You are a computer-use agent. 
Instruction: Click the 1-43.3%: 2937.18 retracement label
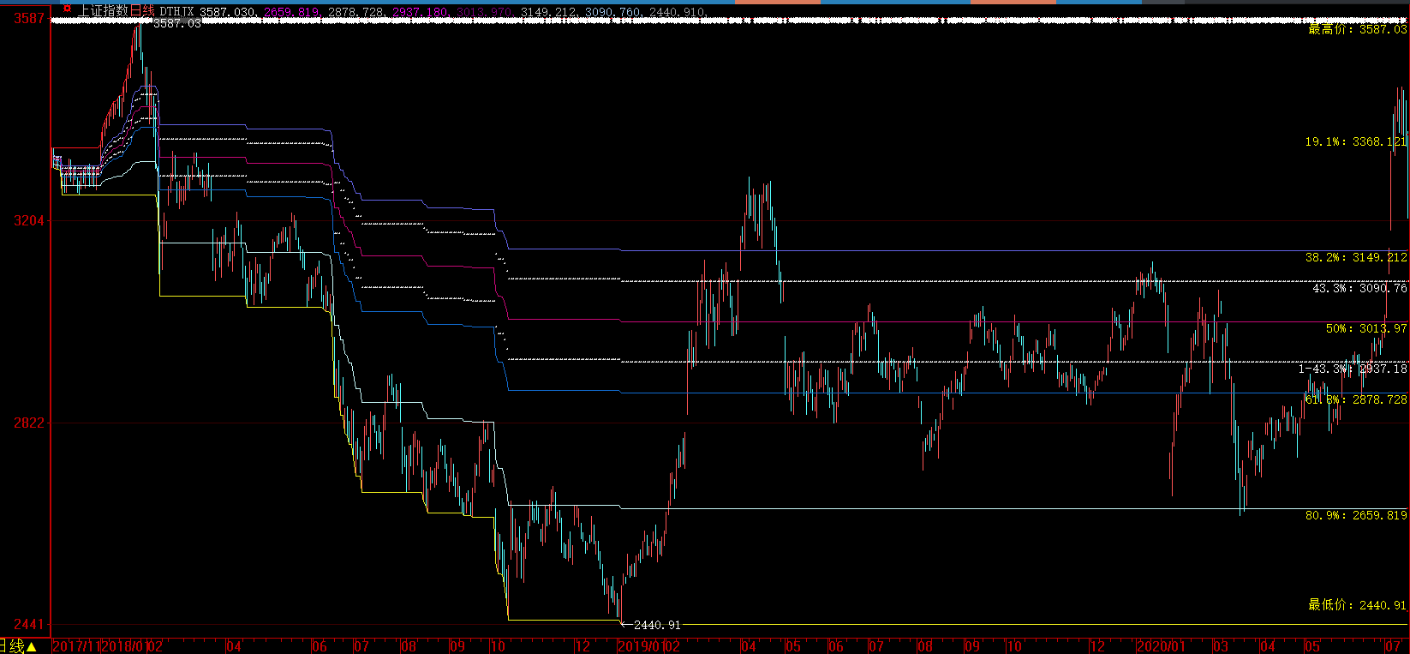(1353, 369)
